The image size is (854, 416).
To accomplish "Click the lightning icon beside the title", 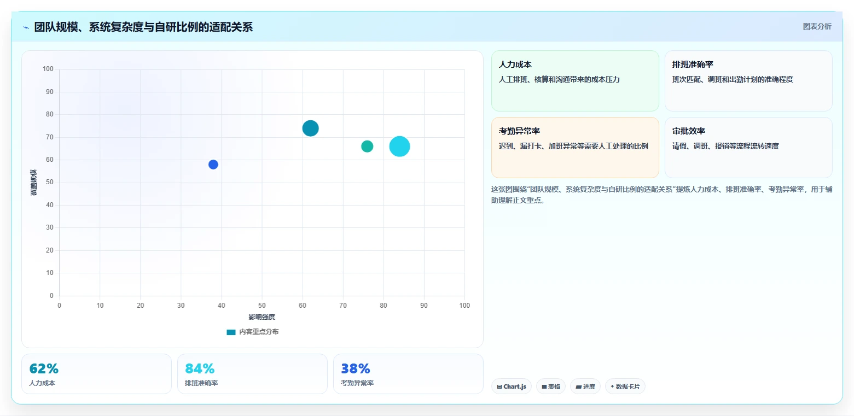I will pyautogui.click(x=26, y=27).
